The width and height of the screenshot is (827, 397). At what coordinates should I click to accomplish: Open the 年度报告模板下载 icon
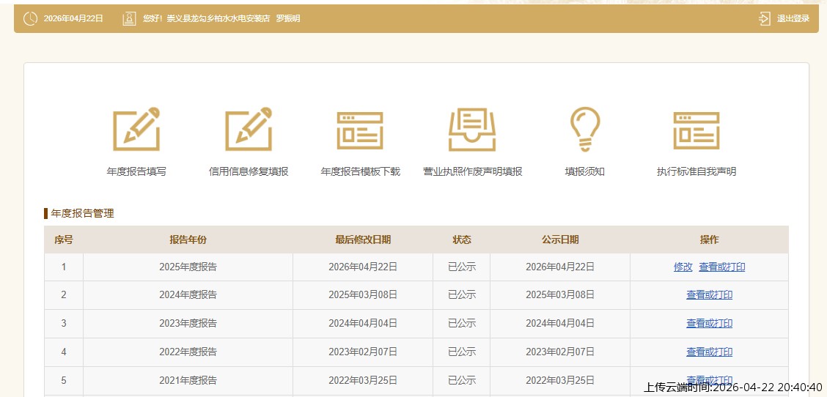click(x=360, y=130)
